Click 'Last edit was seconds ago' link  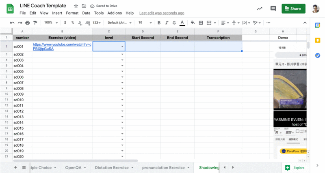click(x=162, y=13)
